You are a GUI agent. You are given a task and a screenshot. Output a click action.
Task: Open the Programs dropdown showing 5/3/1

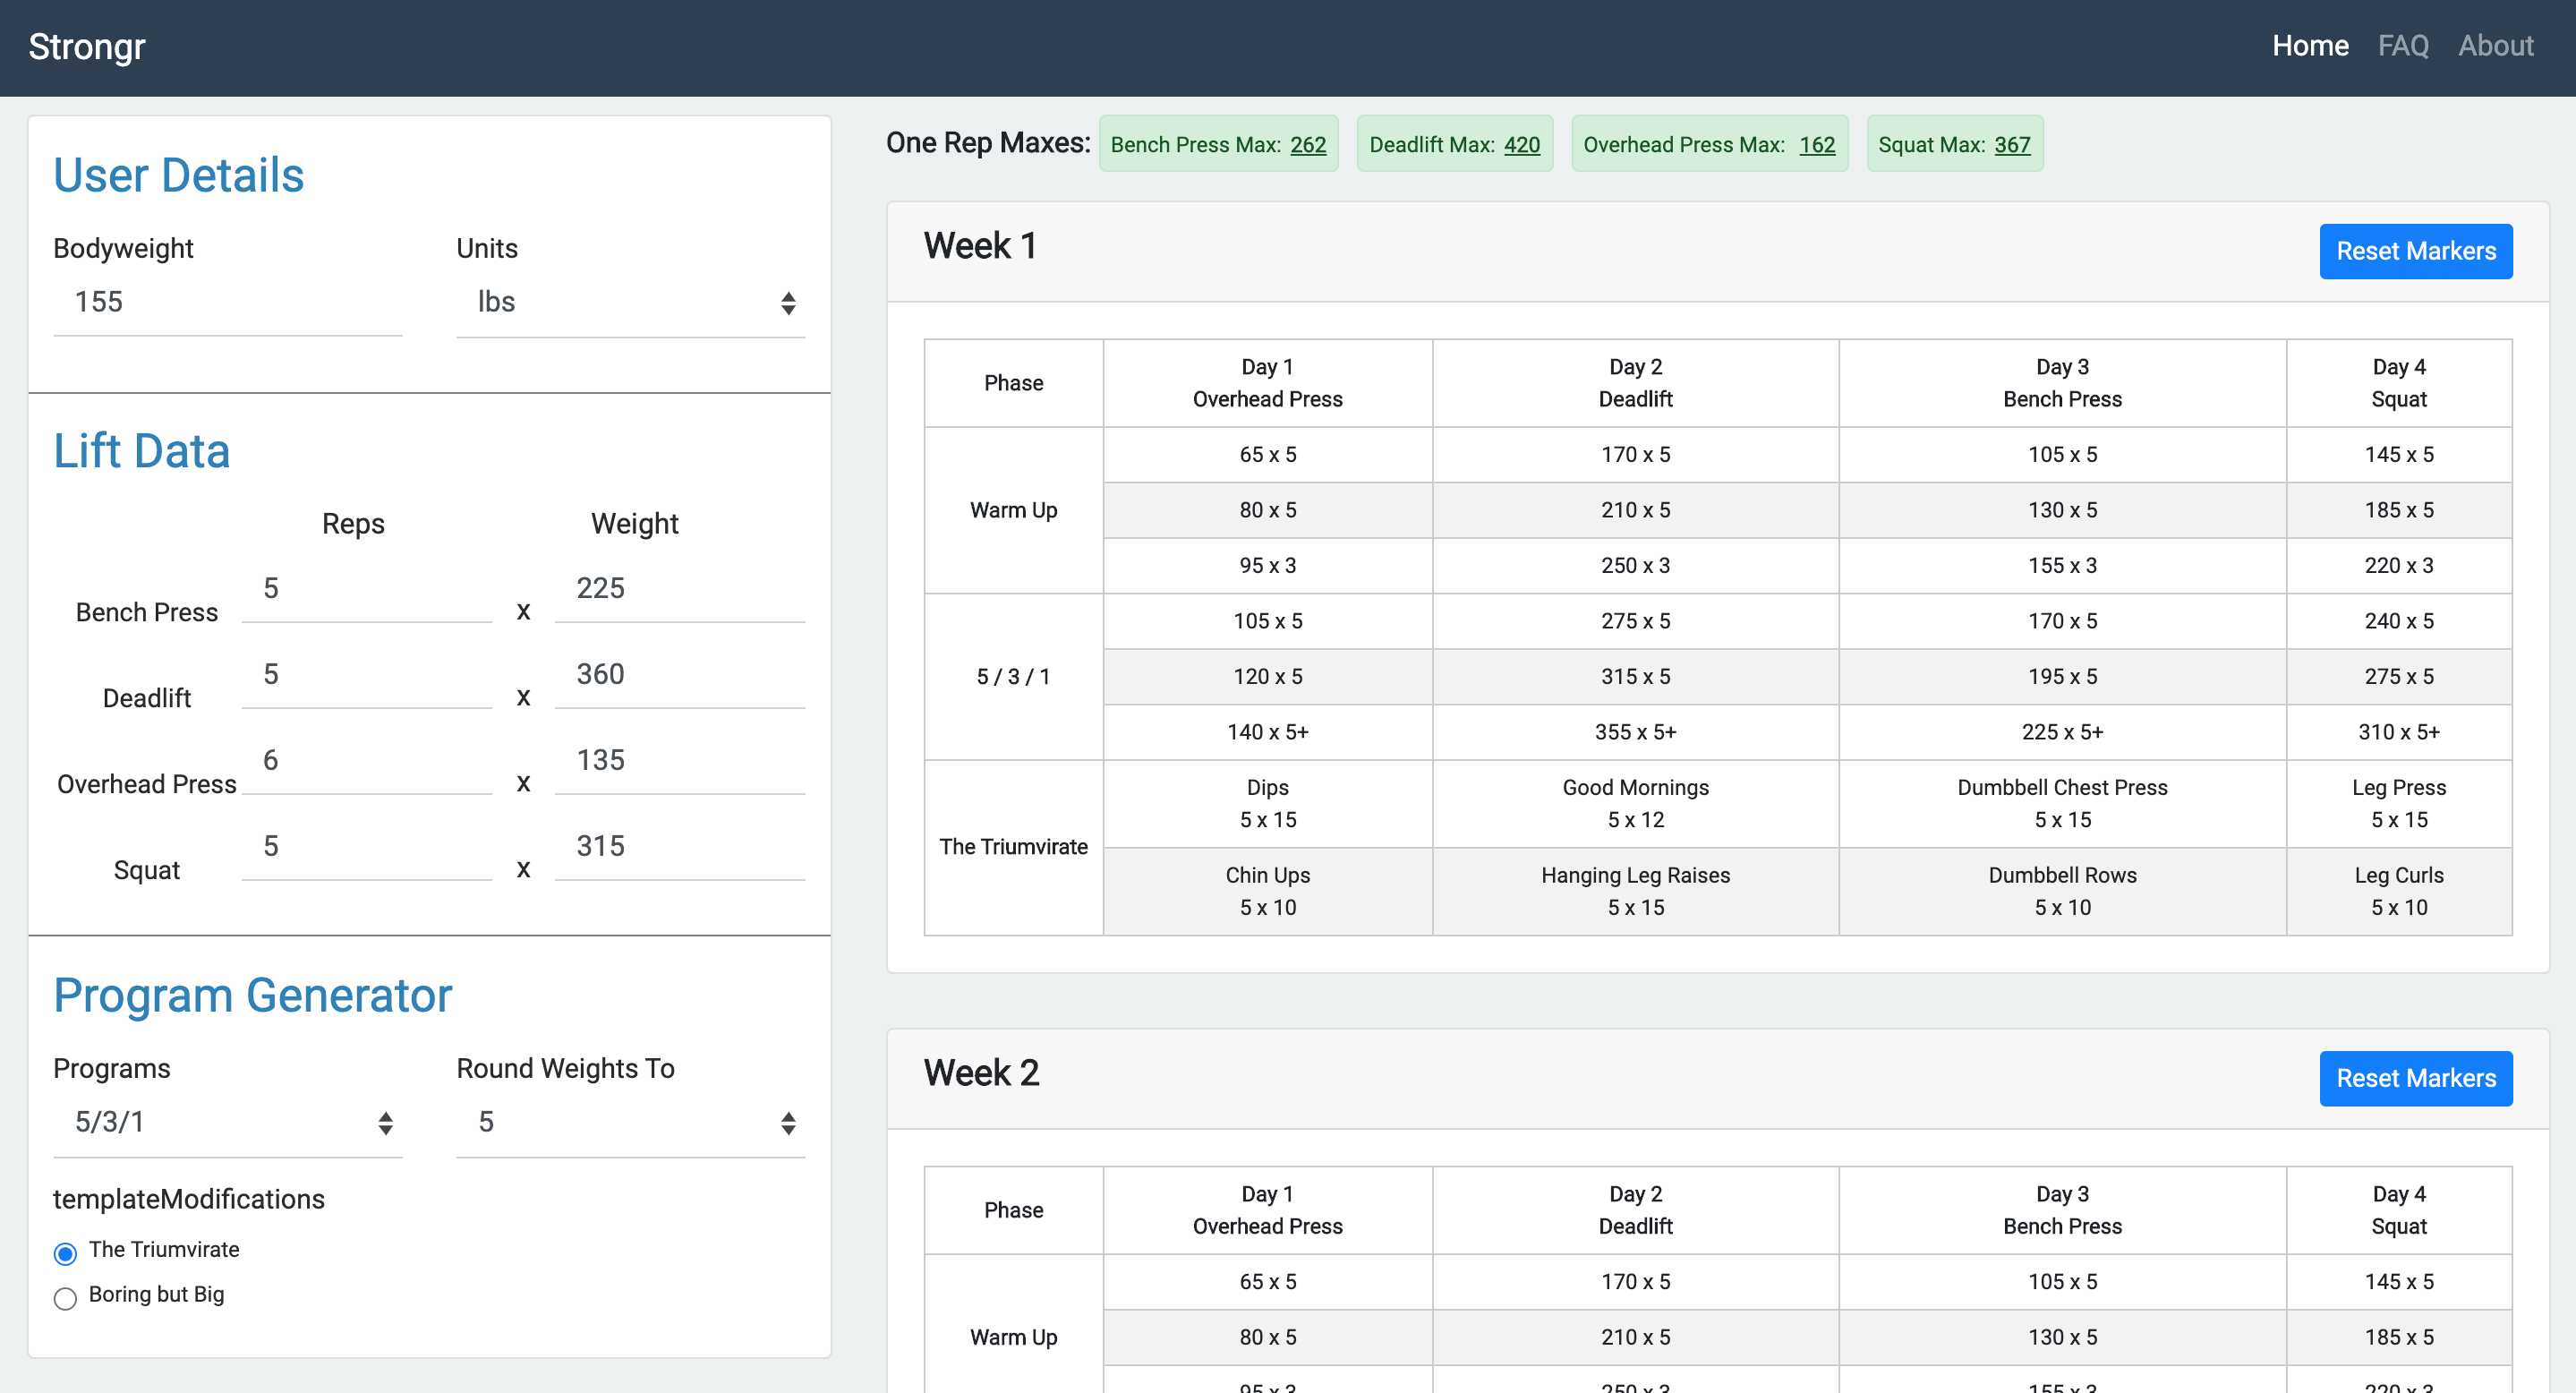point(227,1122)
